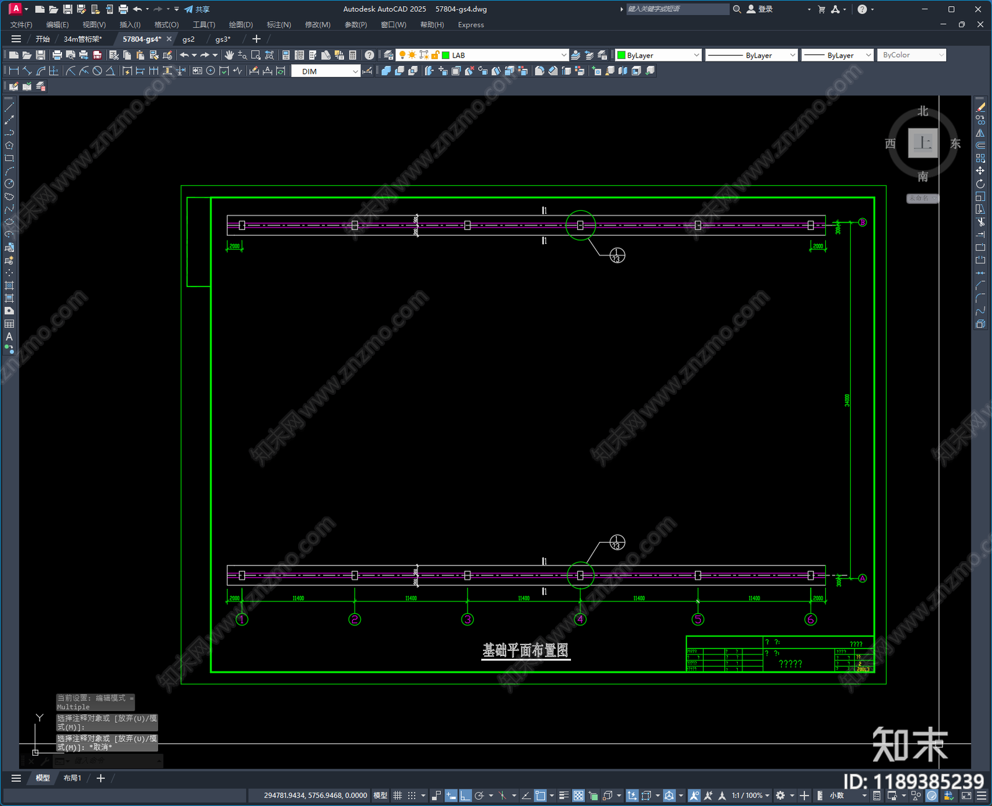992x806 pixels.
Task: Select the Diameter dimension tool
Action: click(97, 71)
